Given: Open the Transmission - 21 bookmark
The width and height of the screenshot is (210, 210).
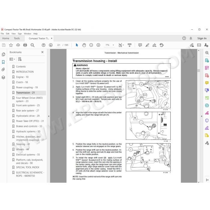Looking at the screenshot, I should 25,93.
